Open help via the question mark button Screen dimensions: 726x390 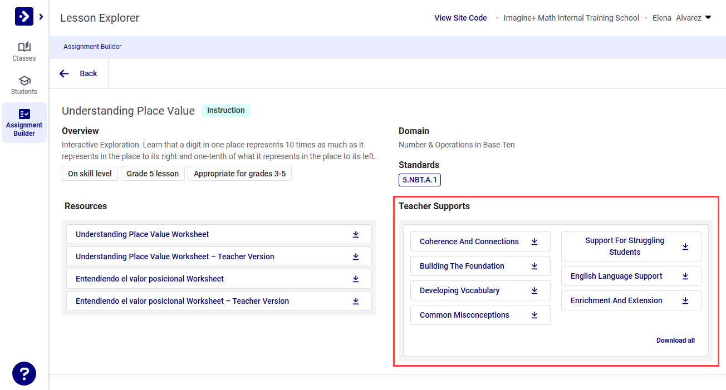pyautogui.click(x=24, y=373)
